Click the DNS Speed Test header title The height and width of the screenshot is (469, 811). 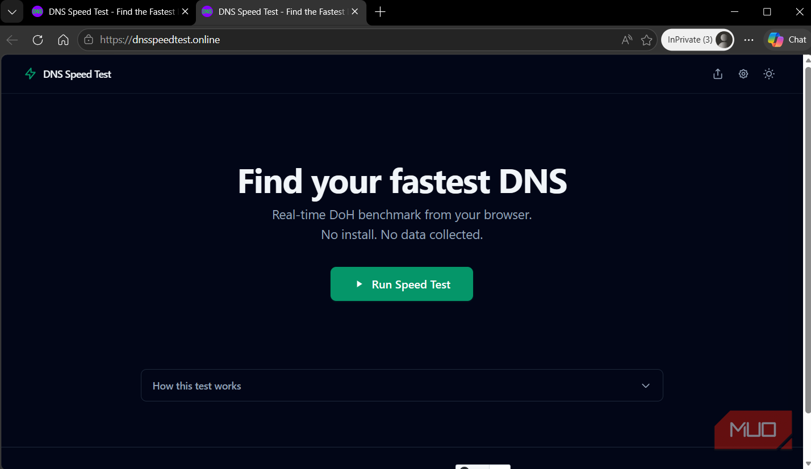[77, 74]
